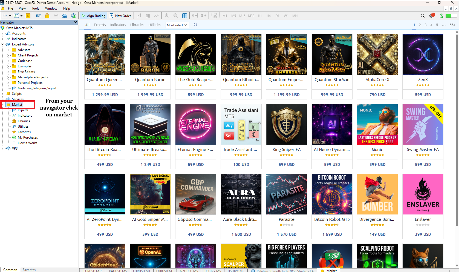Toggle Algo Trading
459x272 pixels.
point(94,16)
